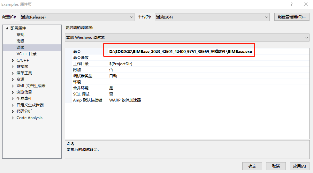Select 调试 in the property tree
The height and width of the screenshot is (173, 313).
[x=20, y=48]
